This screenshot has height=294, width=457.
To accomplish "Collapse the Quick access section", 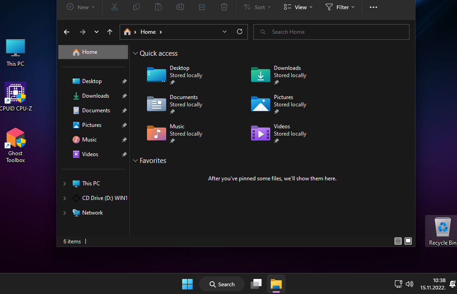I will [135, 53].
